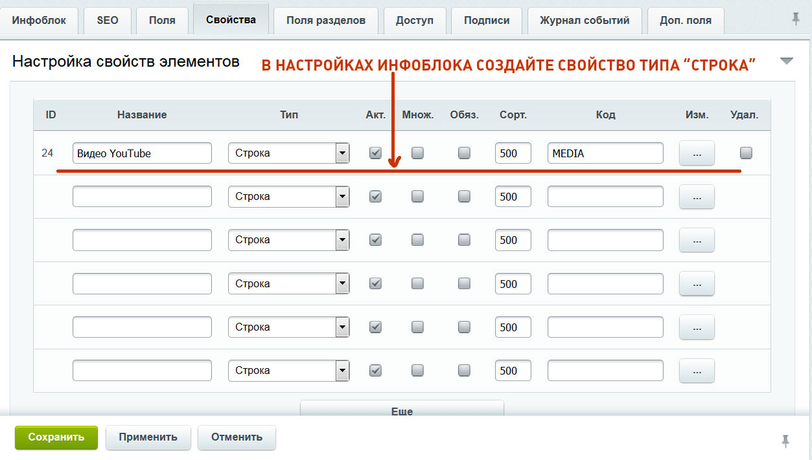Enable Множ. checkbox for Видео YouTube property
The height and width of the screenshot is (460, 812).
tap(418, 153)
